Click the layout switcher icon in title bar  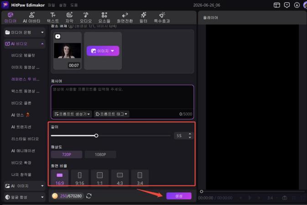276,5
